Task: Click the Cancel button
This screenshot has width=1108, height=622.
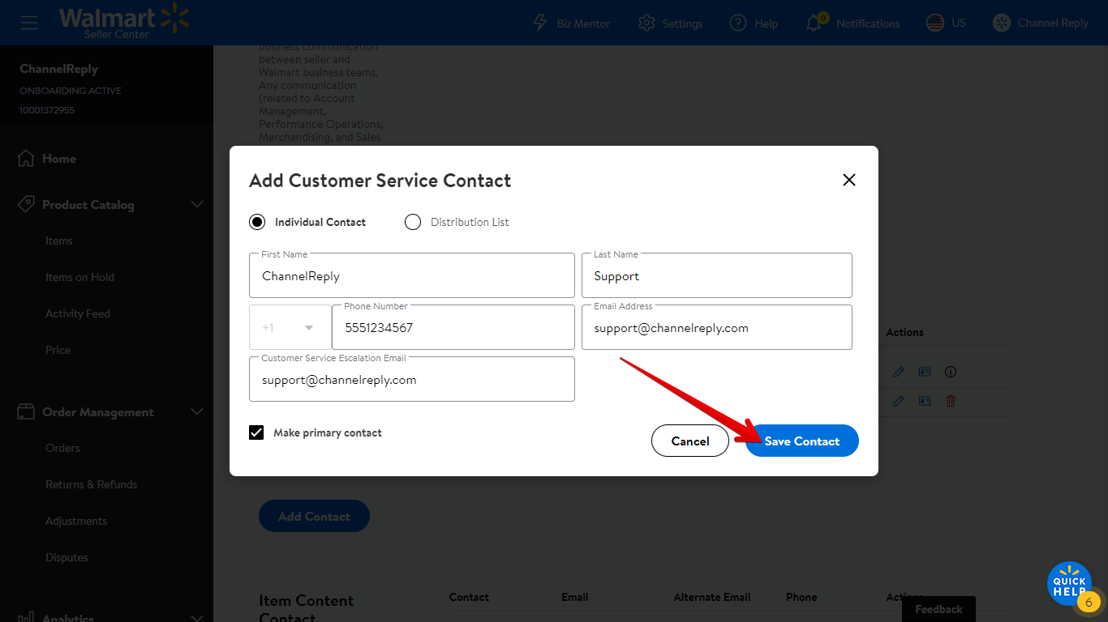Action: (690, 441)
